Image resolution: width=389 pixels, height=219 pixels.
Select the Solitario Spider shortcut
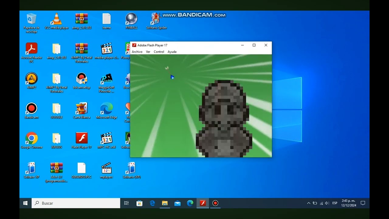coord(156,21)
